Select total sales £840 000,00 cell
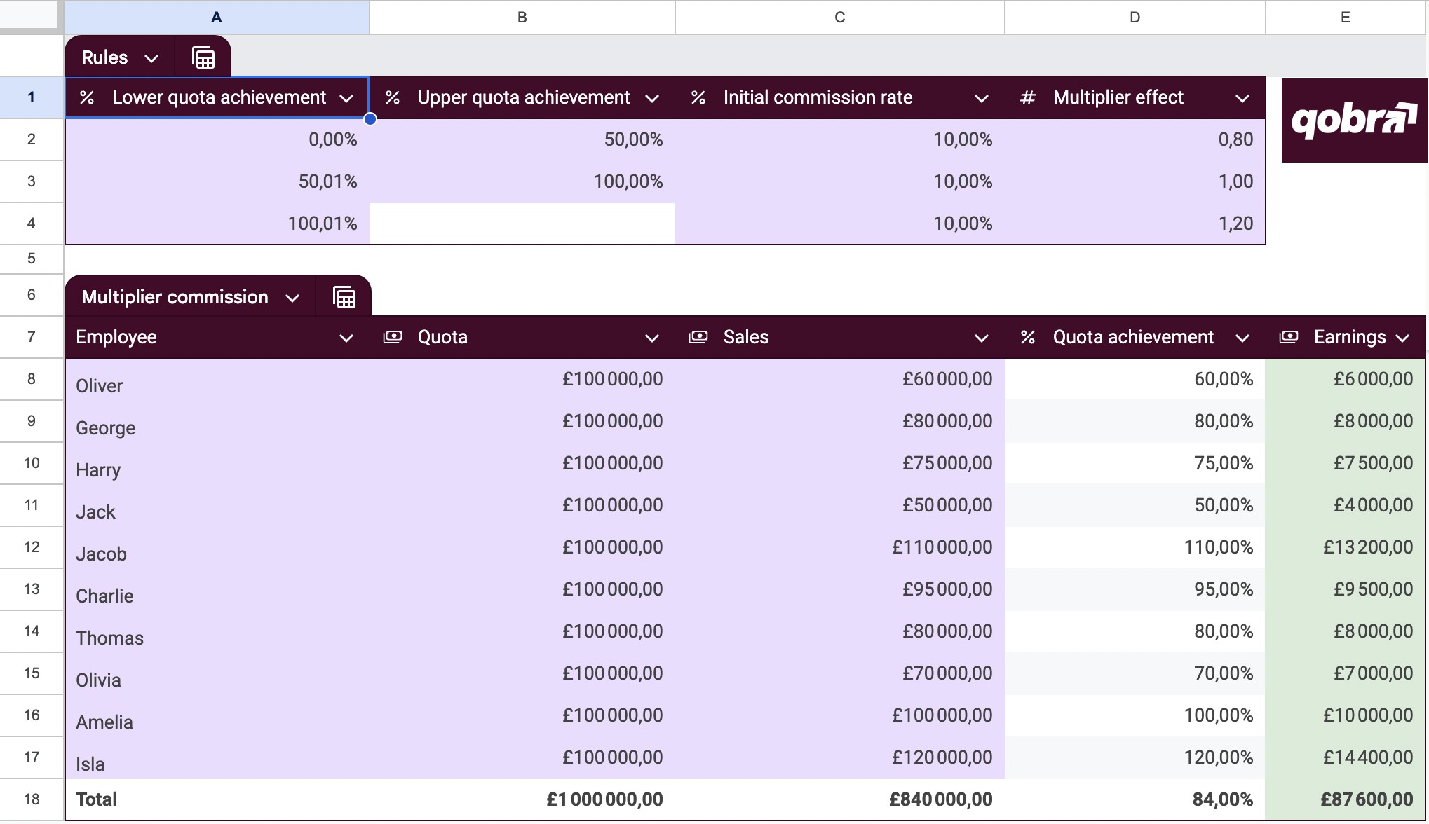Screen dimensions: 1429x824 [840, 799]
